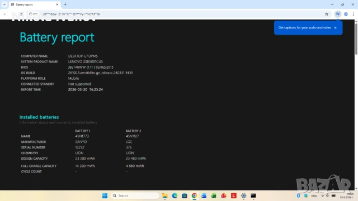The height and width of the screenshot is (201, 358).
Task: Click the page vertical scrollbar thumb
Action: point(356,39)
